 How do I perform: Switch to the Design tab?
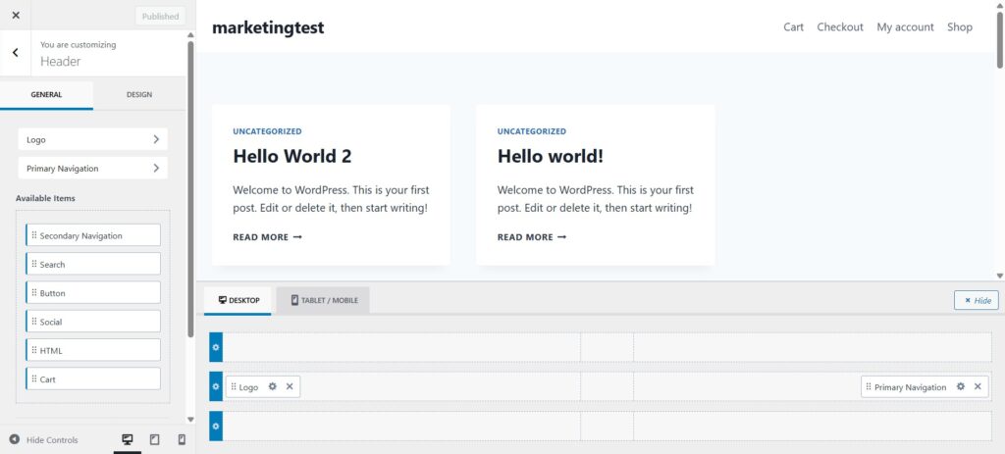point(138,95)
